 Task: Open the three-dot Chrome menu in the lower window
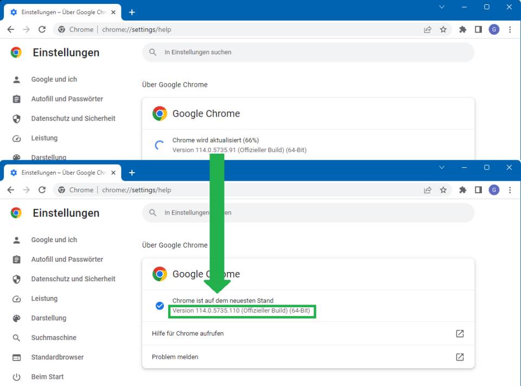coord(510,190)
